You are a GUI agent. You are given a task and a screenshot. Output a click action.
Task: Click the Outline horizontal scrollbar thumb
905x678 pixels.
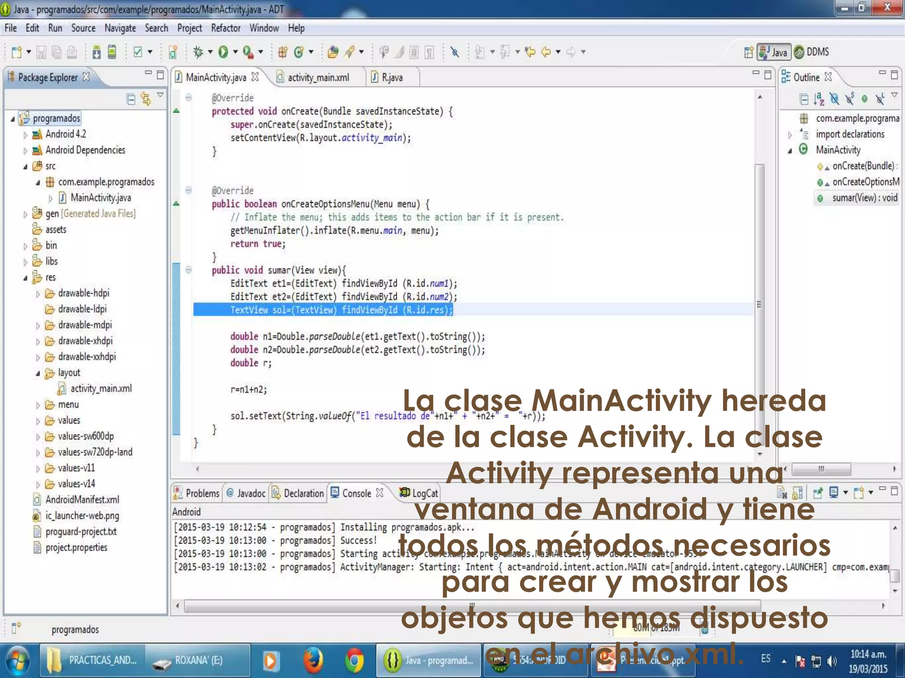click(821, 469)
